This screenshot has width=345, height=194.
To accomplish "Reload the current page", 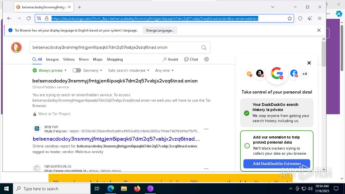I will pyautogui.click(x=29, y=18).
